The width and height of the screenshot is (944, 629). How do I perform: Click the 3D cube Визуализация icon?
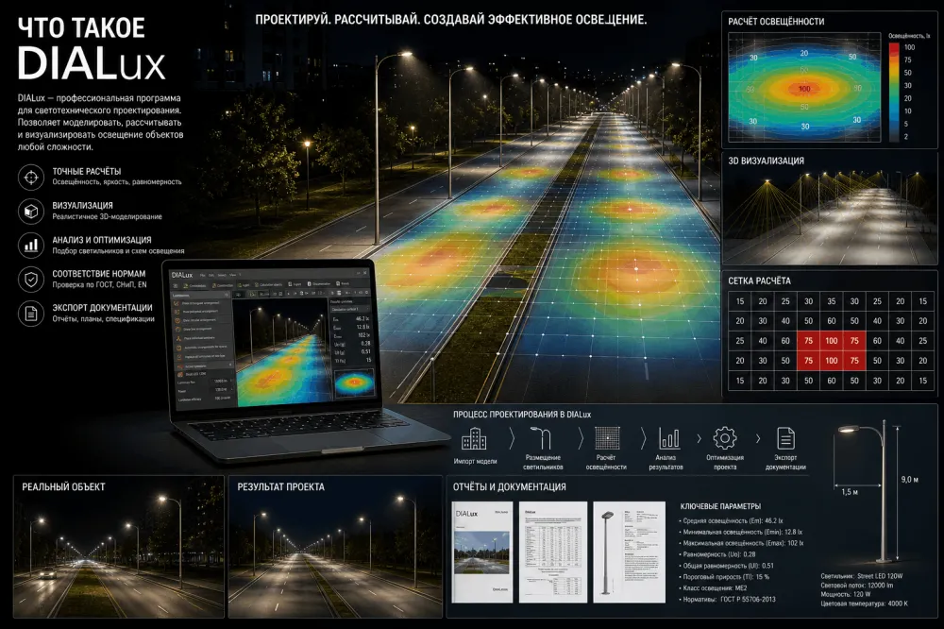(x=31, y=212)
